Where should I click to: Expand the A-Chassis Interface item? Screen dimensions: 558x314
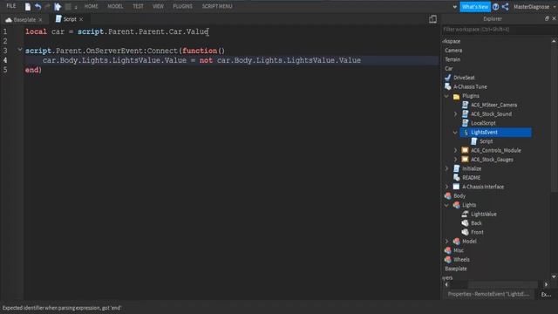[447, 187]
